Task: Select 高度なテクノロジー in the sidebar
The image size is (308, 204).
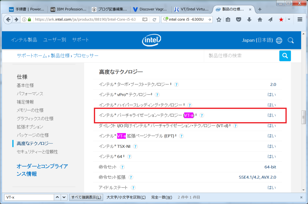Action: coord(35,143)
